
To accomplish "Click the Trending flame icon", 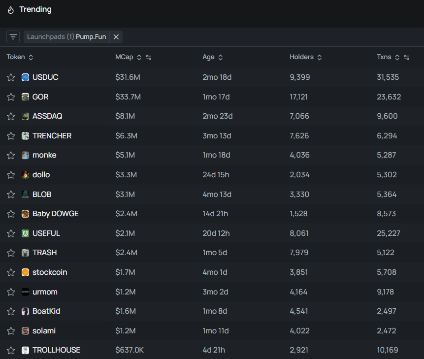I will click(11, 10).
